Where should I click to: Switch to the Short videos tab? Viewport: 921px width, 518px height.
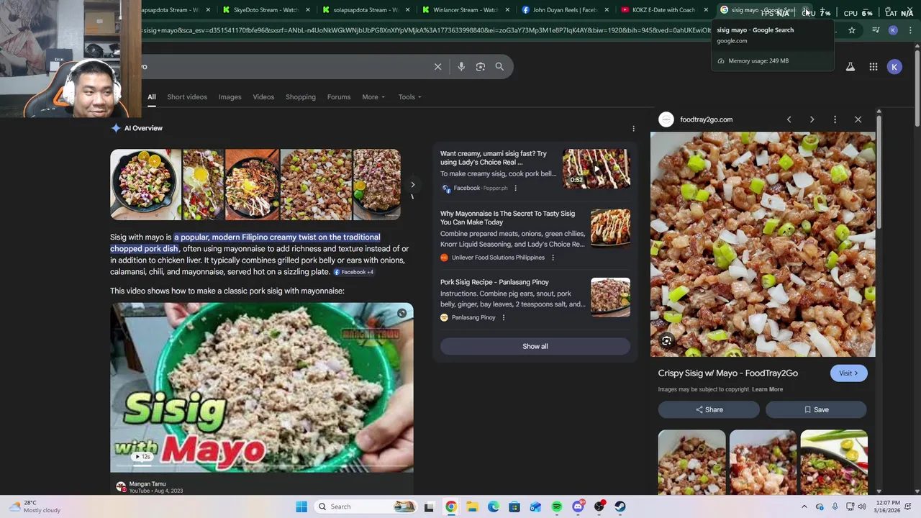187,97
